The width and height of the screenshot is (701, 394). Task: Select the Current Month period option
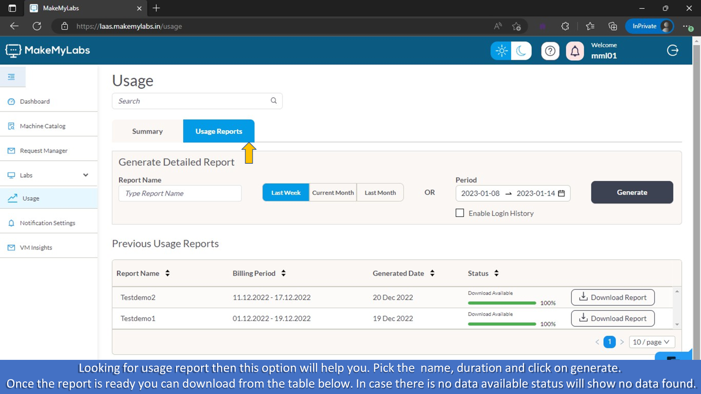(x=333, y=193)
